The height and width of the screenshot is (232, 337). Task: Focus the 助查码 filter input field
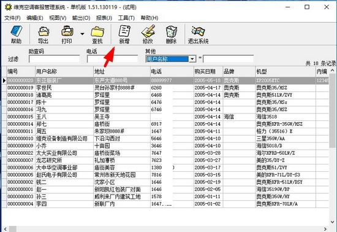click(x=54, y=59)
